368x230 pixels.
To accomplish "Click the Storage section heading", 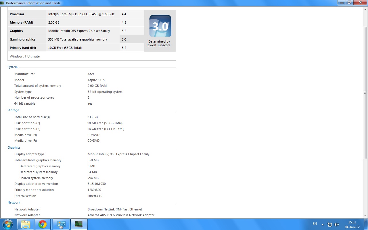I will 13,110.
